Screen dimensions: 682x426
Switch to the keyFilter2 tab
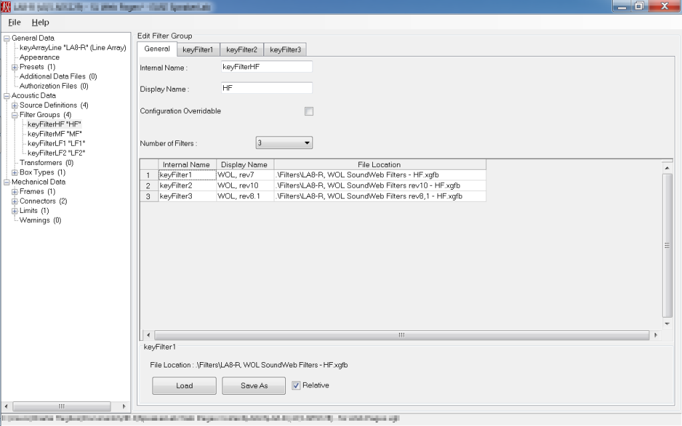(x=241, y=49)
